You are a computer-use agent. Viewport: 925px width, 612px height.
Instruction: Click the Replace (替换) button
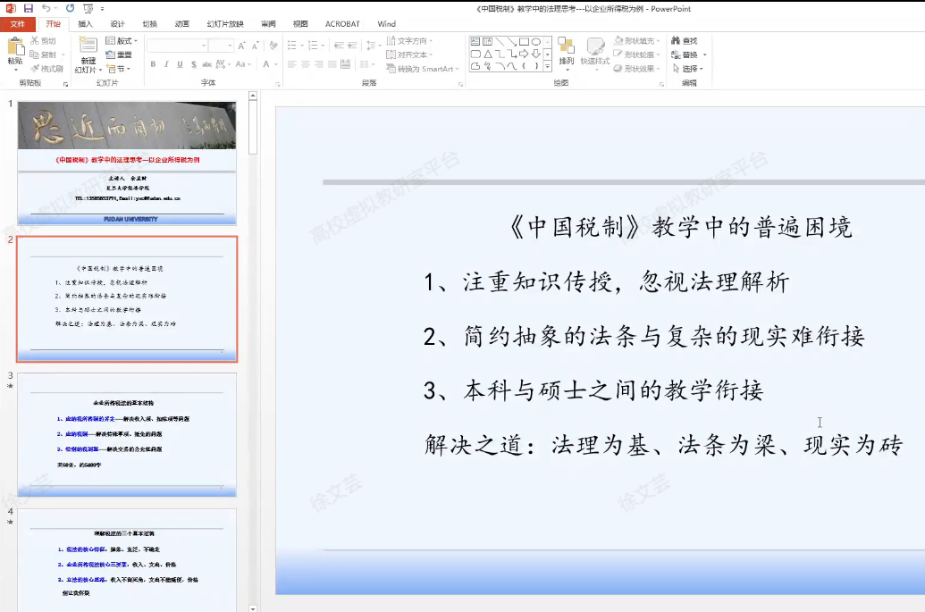pos(689,54)
